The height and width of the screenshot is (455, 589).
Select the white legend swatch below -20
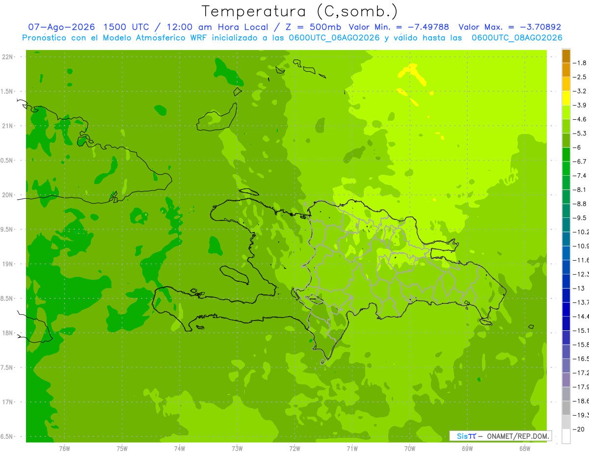tap(566, 436)
